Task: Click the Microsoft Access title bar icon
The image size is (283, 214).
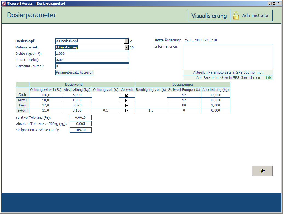Action: 4,4
